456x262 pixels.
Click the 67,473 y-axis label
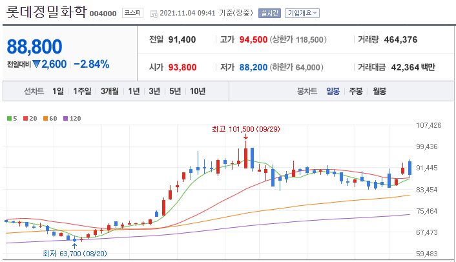pos(427,232)
